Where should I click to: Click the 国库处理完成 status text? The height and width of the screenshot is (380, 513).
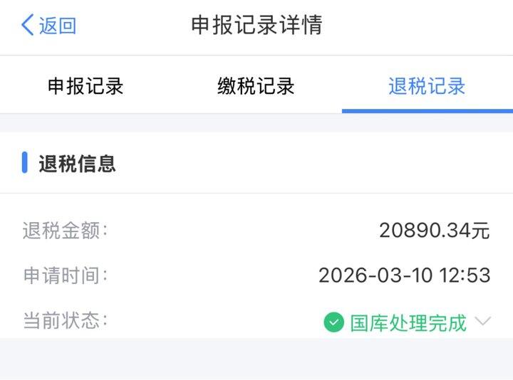pyautogui.click(x=408, y=322)
